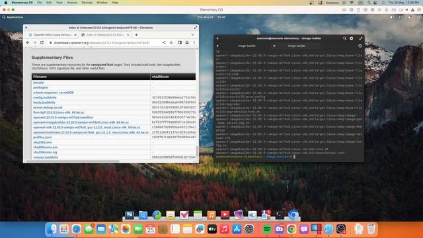This screenshot has width=423, height=238.
Task: Open macOS Trash in Dock
Action: (371, 229)
